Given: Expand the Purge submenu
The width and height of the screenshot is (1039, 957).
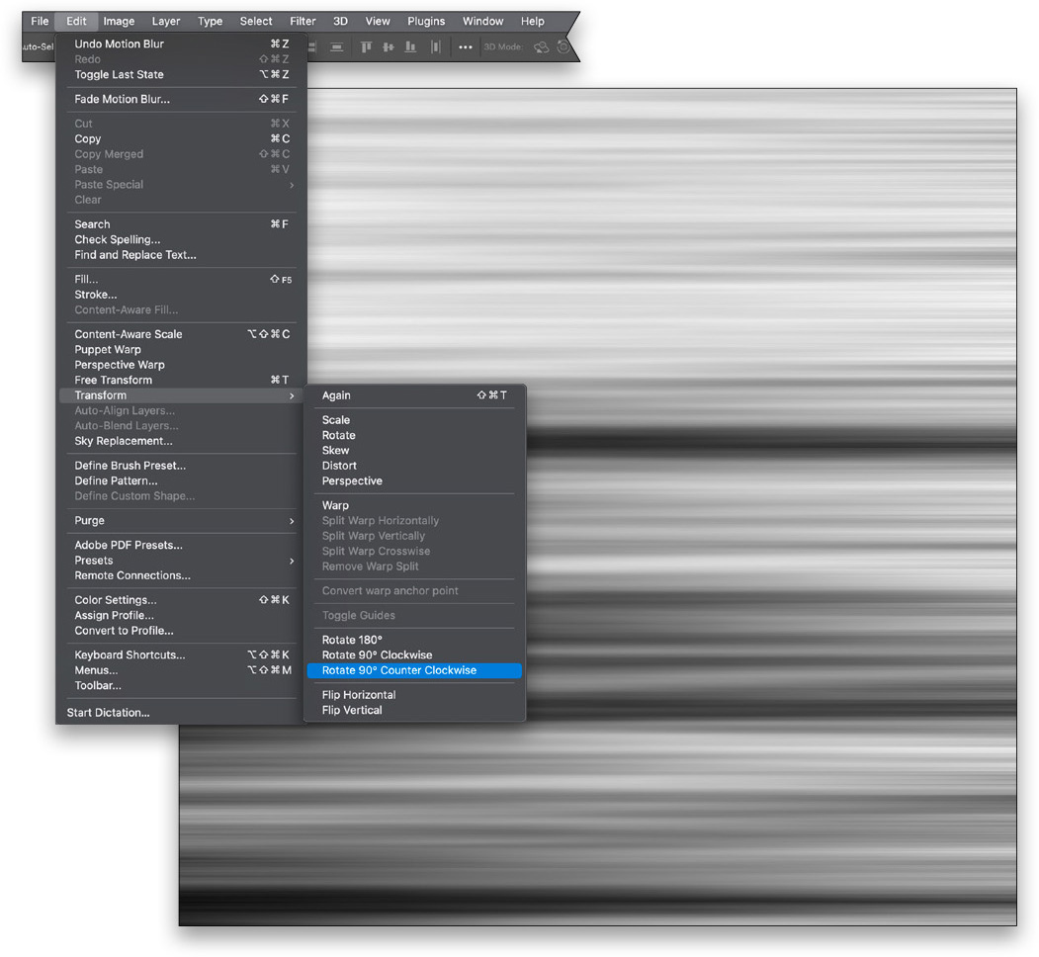Looking at the screenshot, I should pyautogui.click(x=291, y=521).
